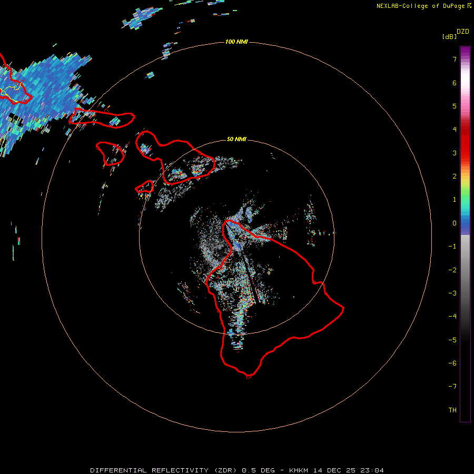This screenshot has width=474, height=474.
Task: Click the NEXLAB-College of DuPage credit text
Action: tap(421, 6)
